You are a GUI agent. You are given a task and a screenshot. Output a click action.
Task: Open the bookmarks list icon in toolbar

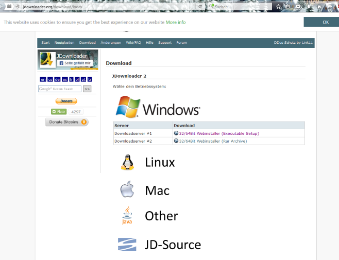[287, 7]
